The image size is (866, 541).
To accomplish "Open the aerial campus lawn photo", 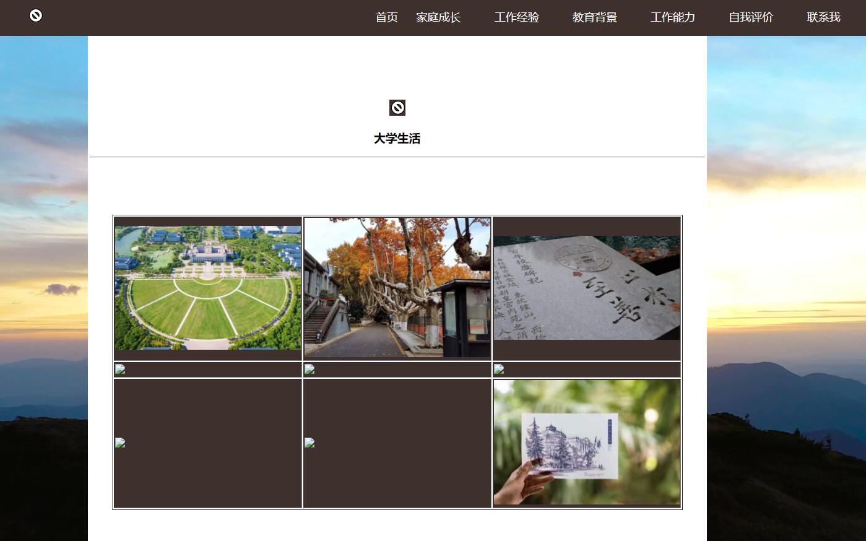I will point(208,288).
